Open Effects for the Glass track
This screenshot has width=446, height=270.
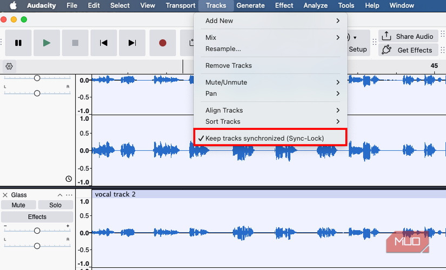click(37, 217)
